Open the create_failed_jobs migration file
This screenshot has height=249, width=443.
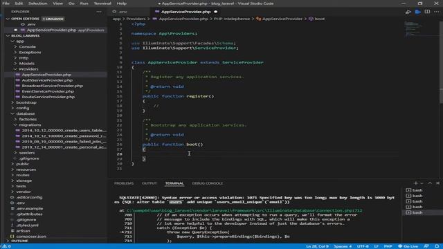pos(64,141)
